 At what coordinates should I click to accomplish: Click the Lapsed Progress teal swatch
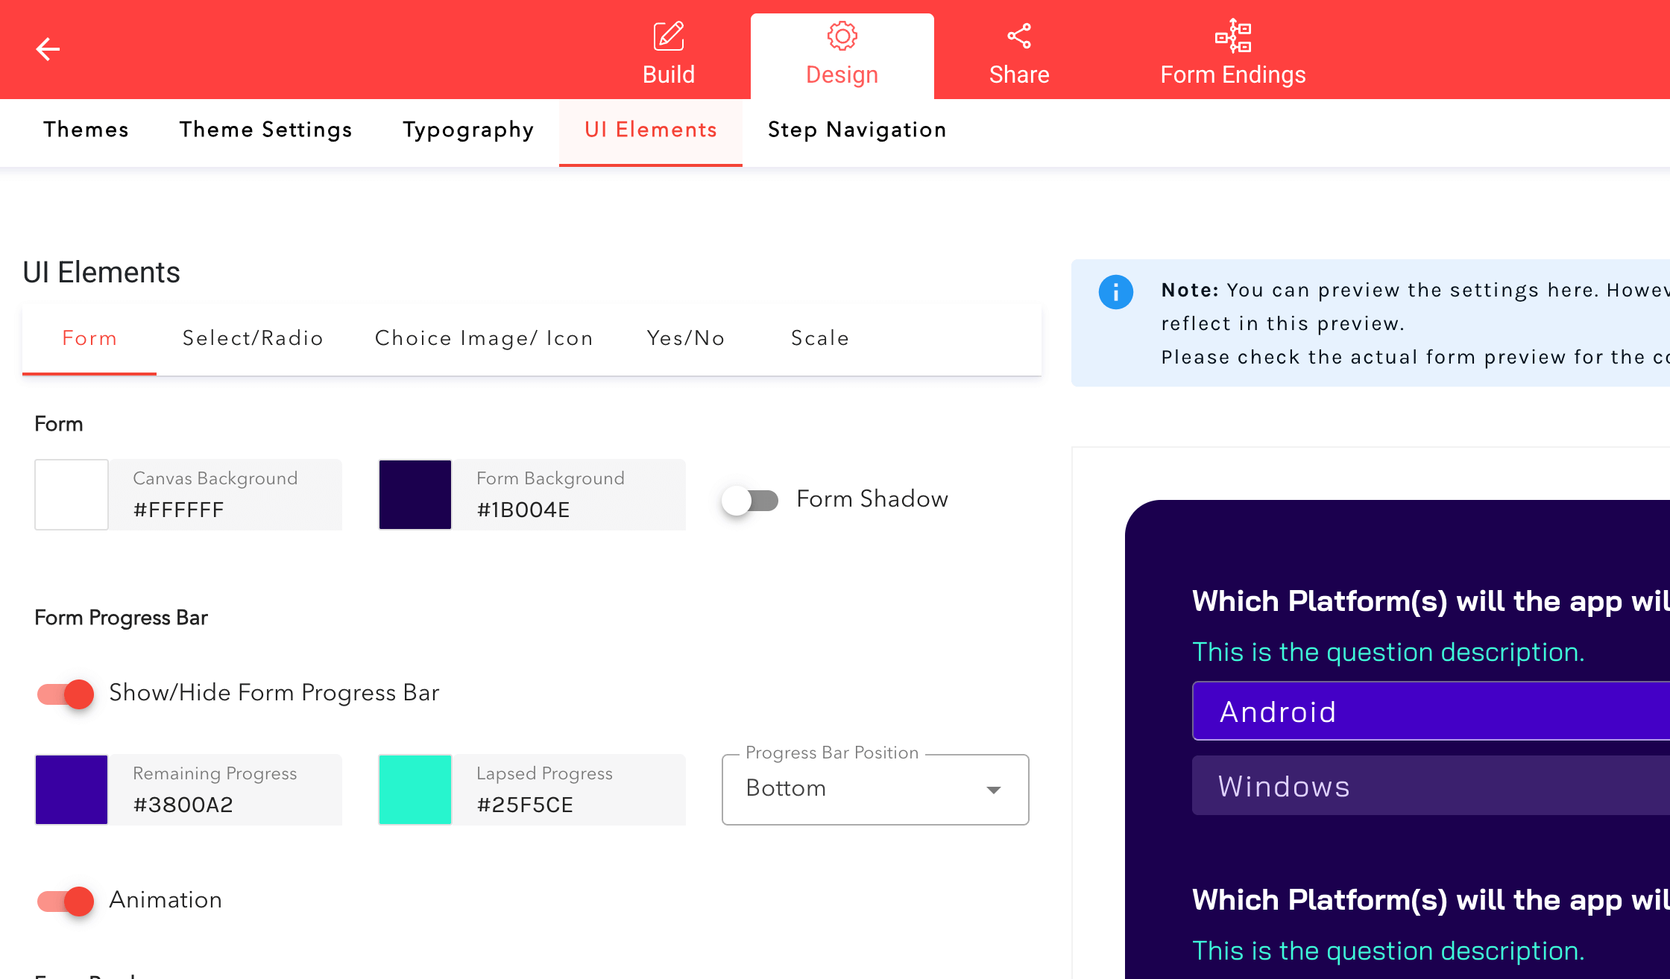pos(415,790)
